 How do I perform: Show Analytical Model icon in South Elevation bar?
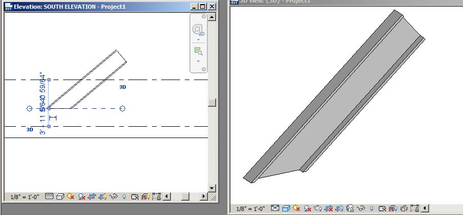[146, 197]
